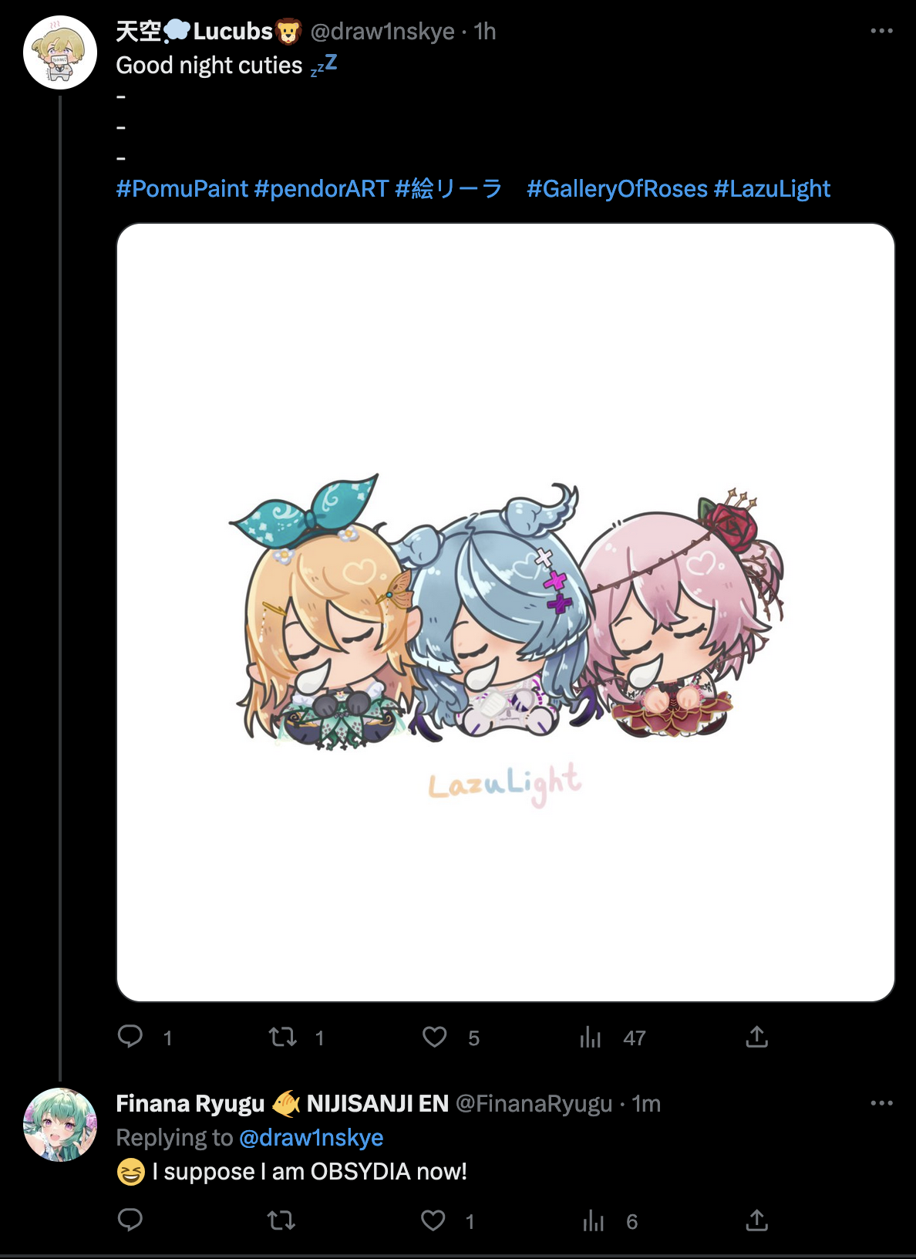The width and height of the screenshot is (916, 1259).
Task: Enlarge the LazuLight chibi artwork image
Action: [x=506, y=613]
